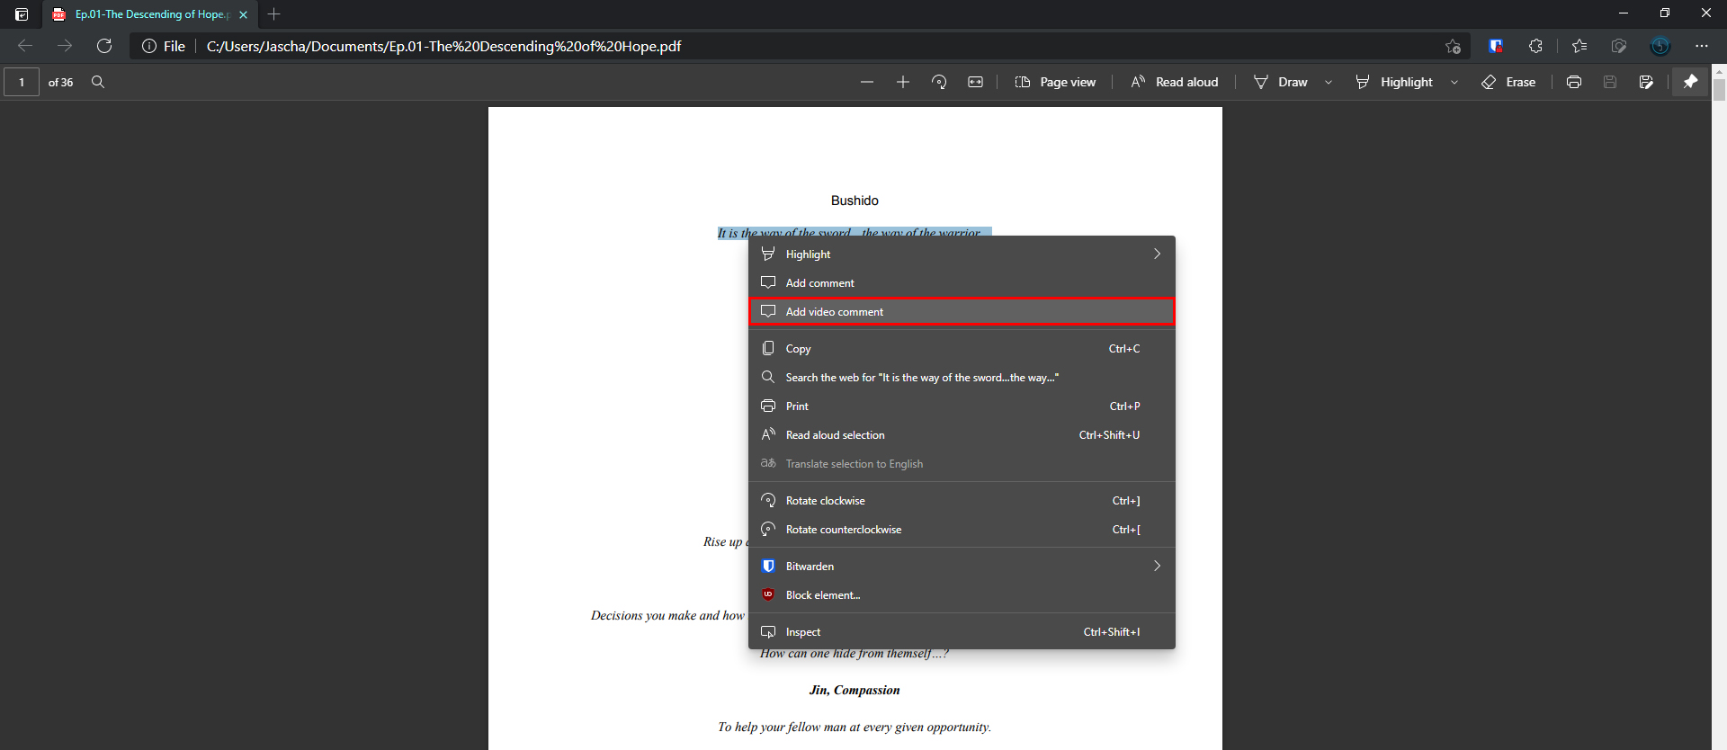Fit PDF to page width

975,82
